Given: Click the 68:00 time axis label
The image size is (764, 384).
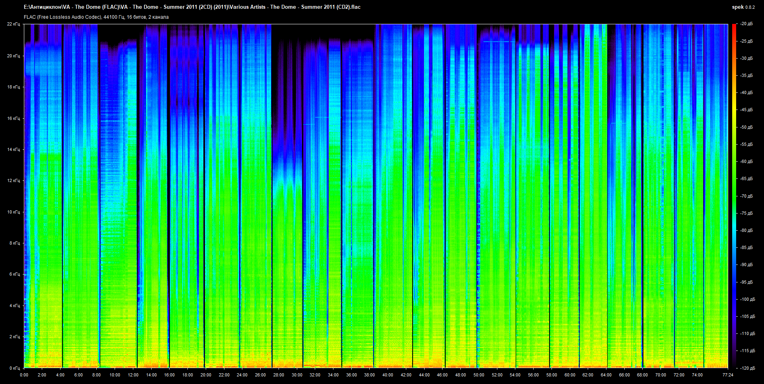Looking at the screenshot, I should [x=642, y=375].
